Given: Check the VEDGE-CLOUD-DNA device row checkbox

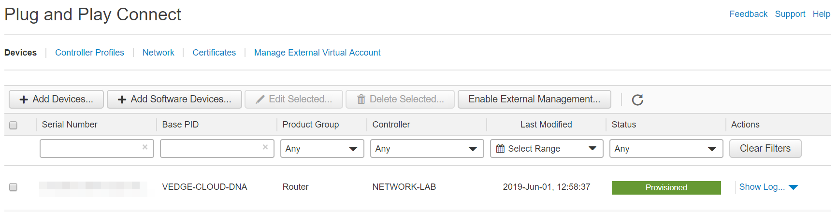Looking at the screenshot, I should pos(14,187).
